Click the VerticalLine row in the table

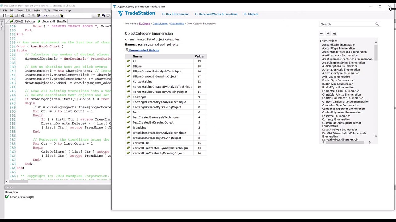[166, 143]
